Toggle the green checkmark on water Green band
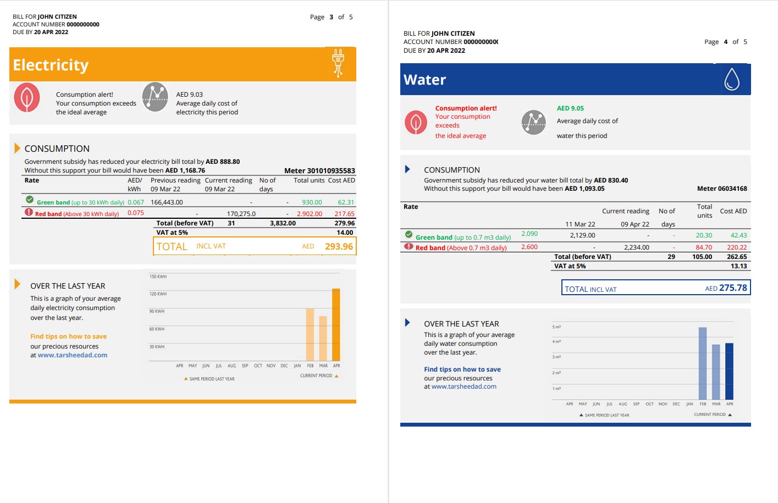This screenshot has height=503, width=778. [408, 235]
